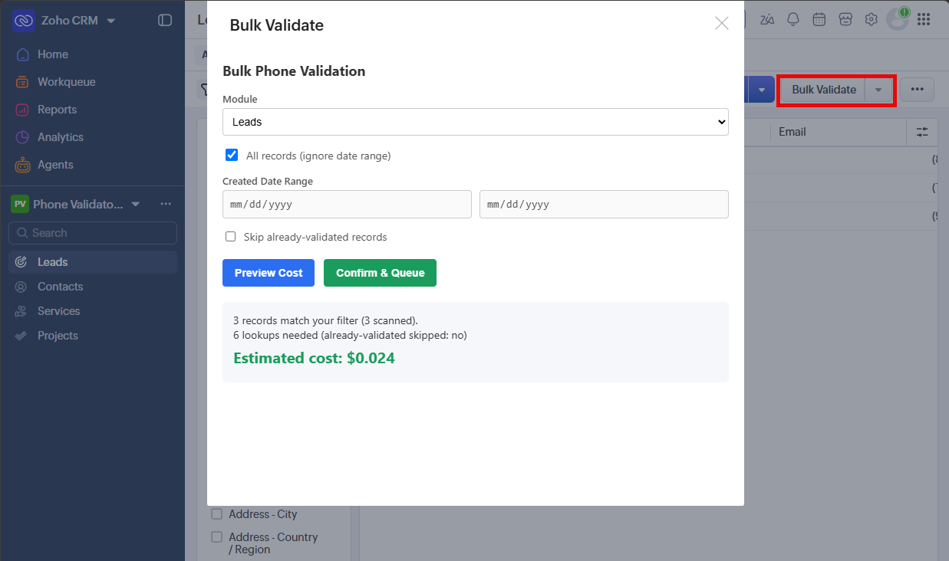Viewport: 949px width, 561px height.
Task: Click the user profile avatar
Action: point(898,19)
